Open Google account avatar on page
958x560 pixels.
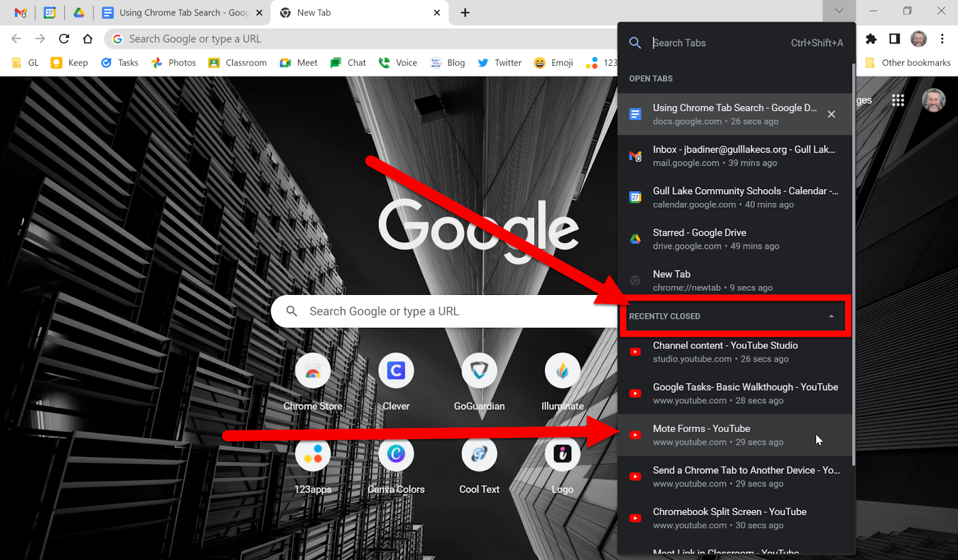click(x=933, y=101)
